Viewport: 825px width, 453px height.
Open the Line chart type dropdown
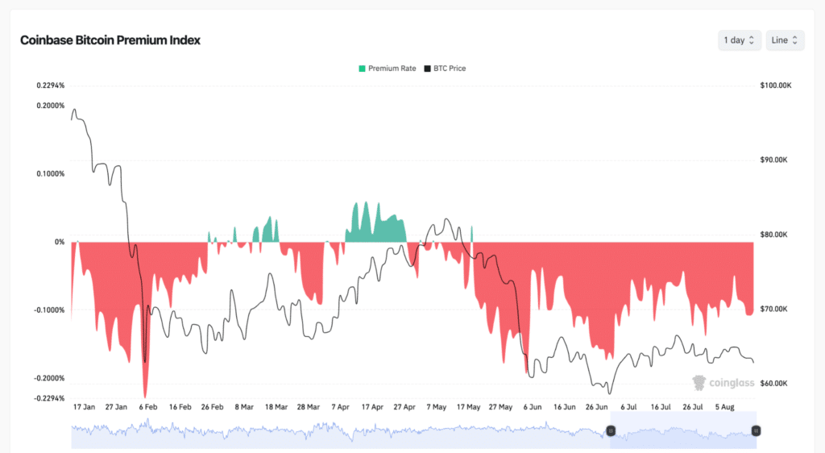tap(785, 40)
